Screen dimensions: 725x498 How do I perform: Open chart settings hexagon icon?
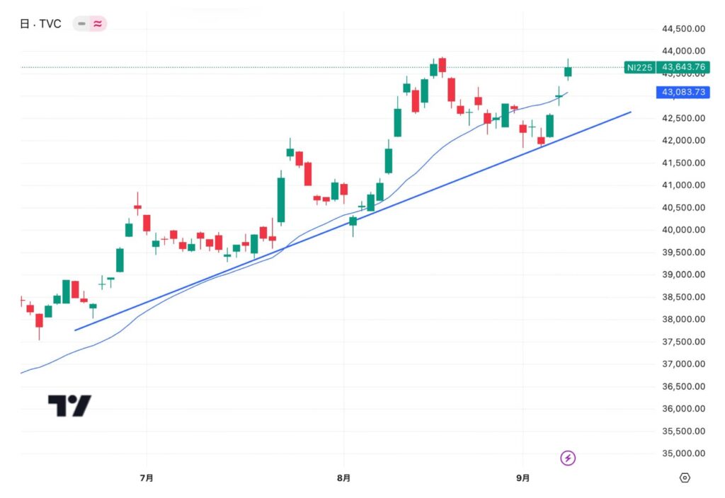[x=685, y=477]
